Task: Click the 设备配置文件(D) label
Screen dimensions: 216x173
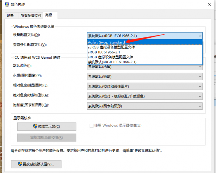Action: (x=27, y=35)
